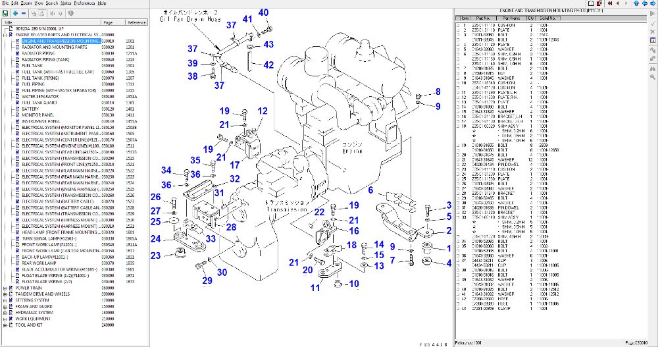Click the Reference column header in tree
The height and width of the screenshot is (347, 658).
[x=136, y=22]
